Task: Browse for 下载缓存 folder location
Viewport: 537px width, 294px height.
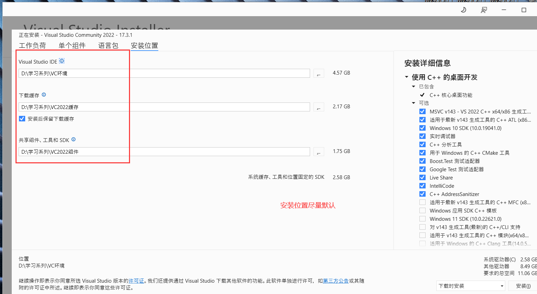Action: (319, 107)
